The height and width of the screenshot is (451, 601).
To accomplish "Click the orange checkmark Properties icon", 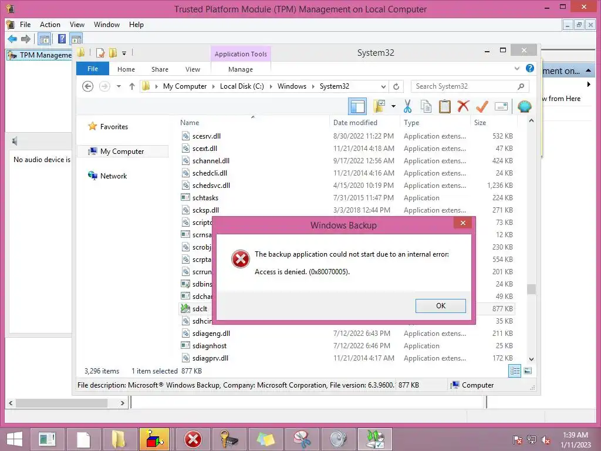I will click(482, 106).
